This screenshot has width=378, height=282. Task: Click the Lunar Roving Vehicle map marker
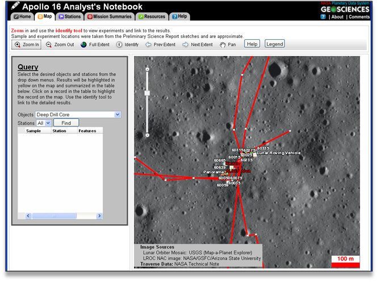coord(255,153)
